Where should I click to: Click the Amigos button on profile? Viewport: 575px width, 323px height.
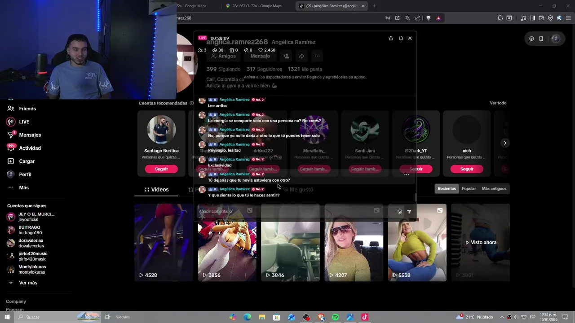[224, 56]
